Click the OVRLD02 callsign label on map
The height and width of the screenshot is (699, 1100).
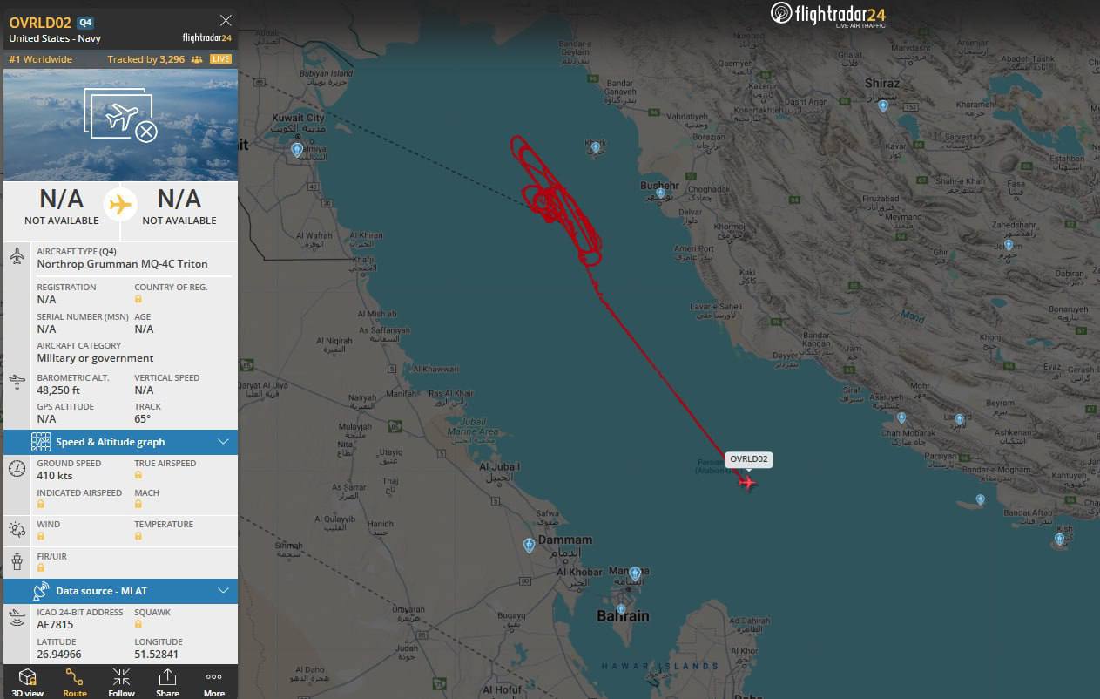pyautogui.click(x=749, y=459)
